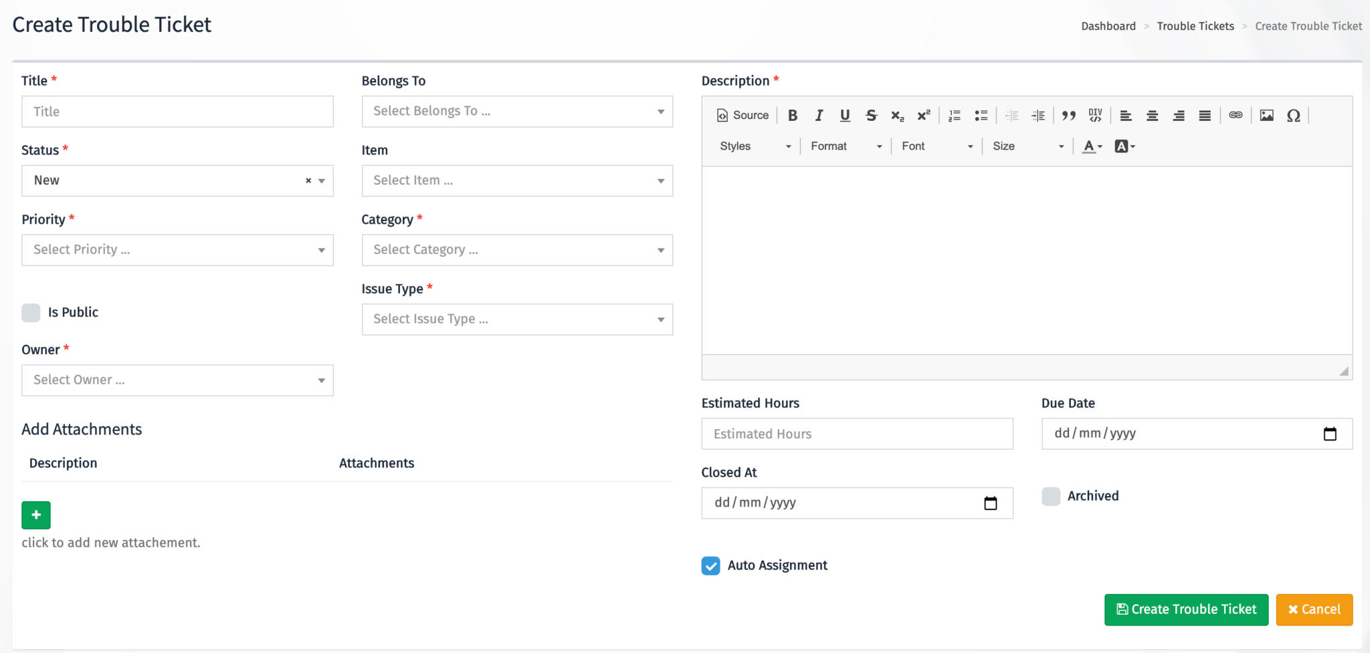Click the Image insert icon
The width and height of the screenshot is (1370, 653).
click(x=1266, y=116)
